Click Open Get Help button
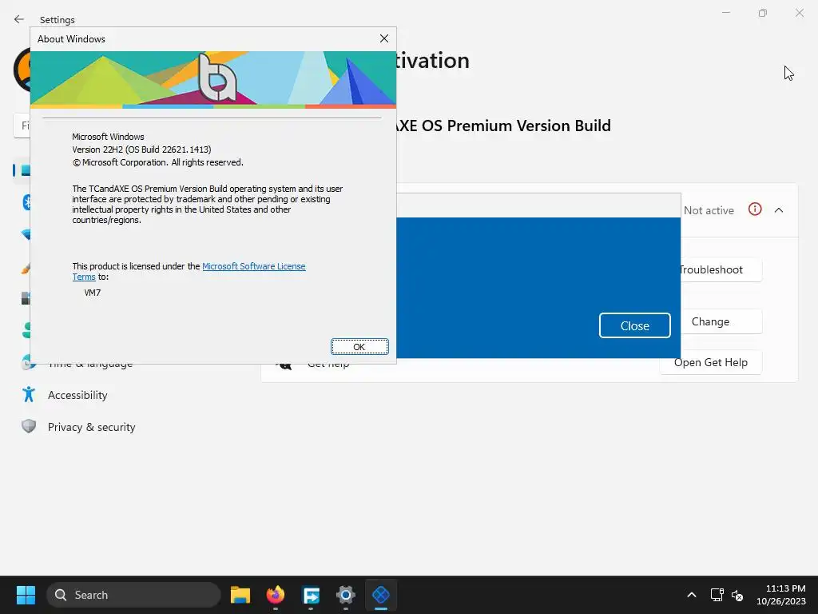 tap(710, 362)
